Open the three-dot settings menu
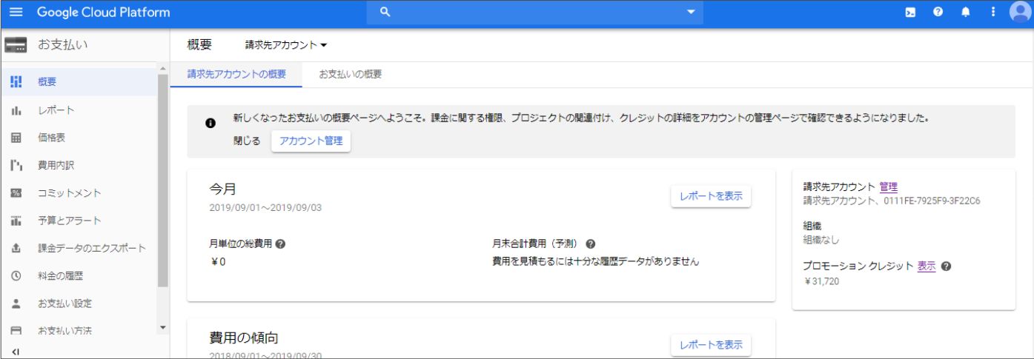1034x359 pixels. click(x=992, y=13)
